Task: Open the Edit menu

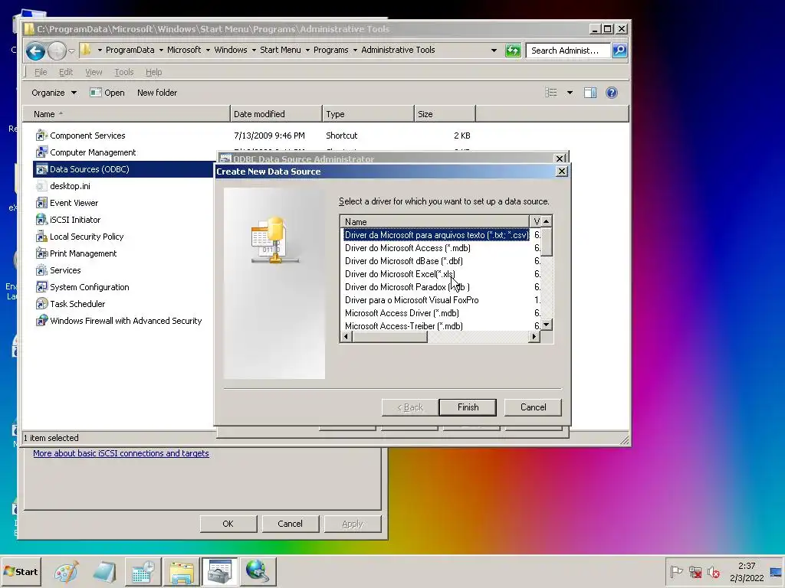Action: (x=66, y=72)
